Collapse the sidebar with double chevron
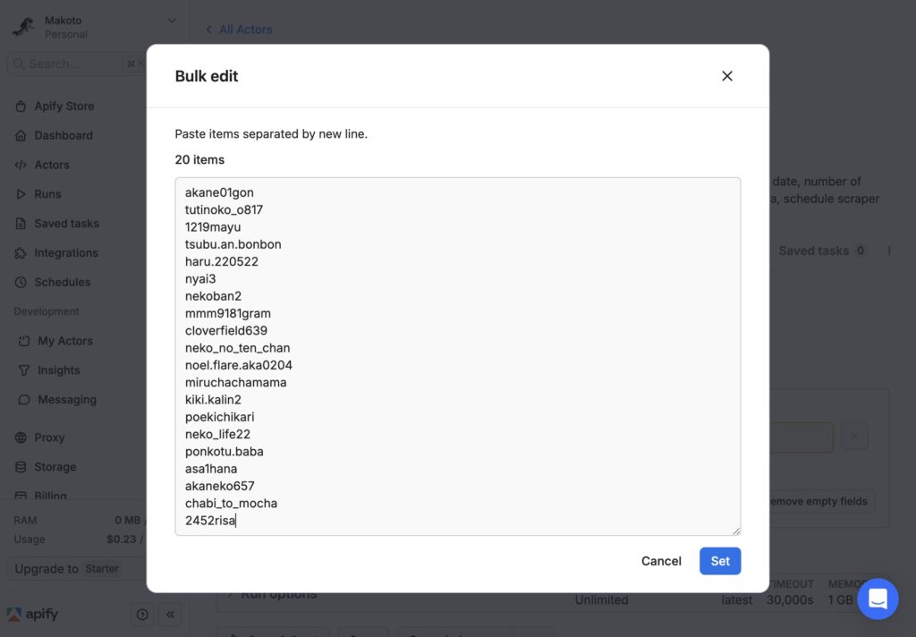 (x=170, y=615)
